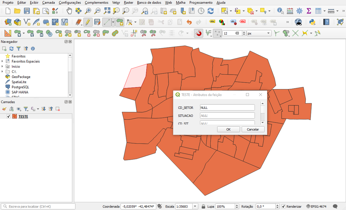Click OK in the attributes dialog
This screenshot has height=210, width=346.
[x=228, y=129]
